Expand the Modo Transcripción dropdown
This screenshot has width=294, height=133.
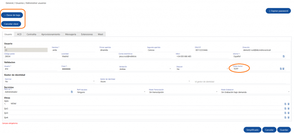(183, 92)
